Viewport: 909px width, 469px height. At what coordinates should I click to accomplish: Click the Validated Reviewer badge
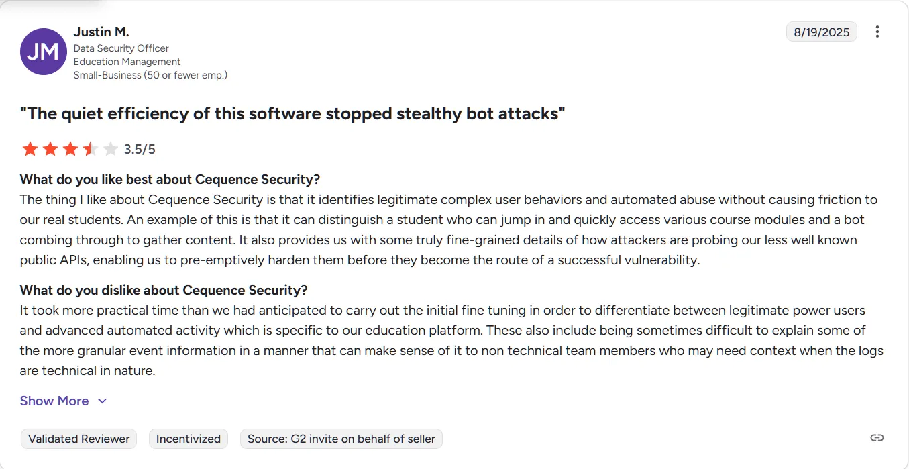click(x=78, y=439)
